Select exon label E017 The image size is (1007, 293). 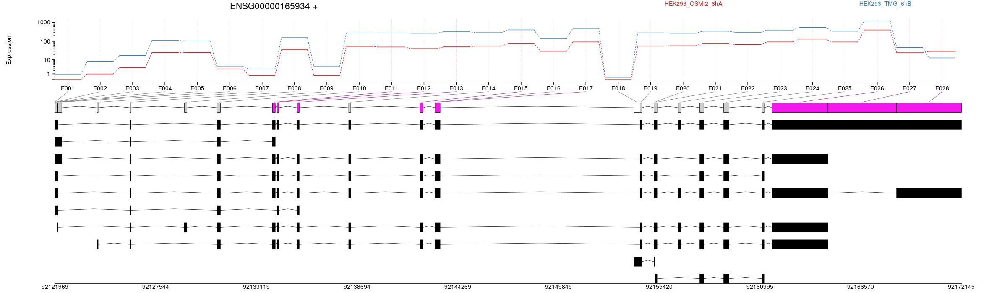tap(586, 88)
